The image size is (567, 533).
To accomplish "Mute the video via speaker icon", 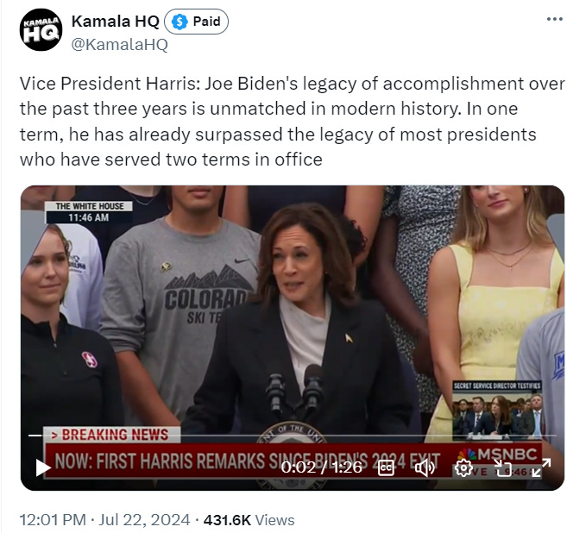I will click(x=425, y=468).
